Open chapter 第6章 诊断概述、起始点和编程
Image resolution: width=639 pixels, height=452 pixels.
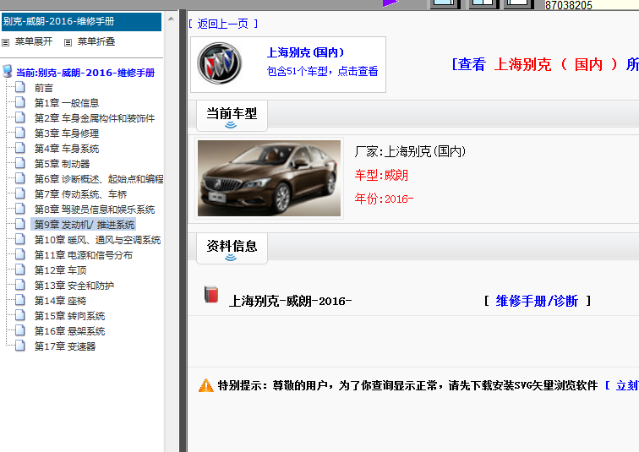pyautogui.click(x=99, y=179)
